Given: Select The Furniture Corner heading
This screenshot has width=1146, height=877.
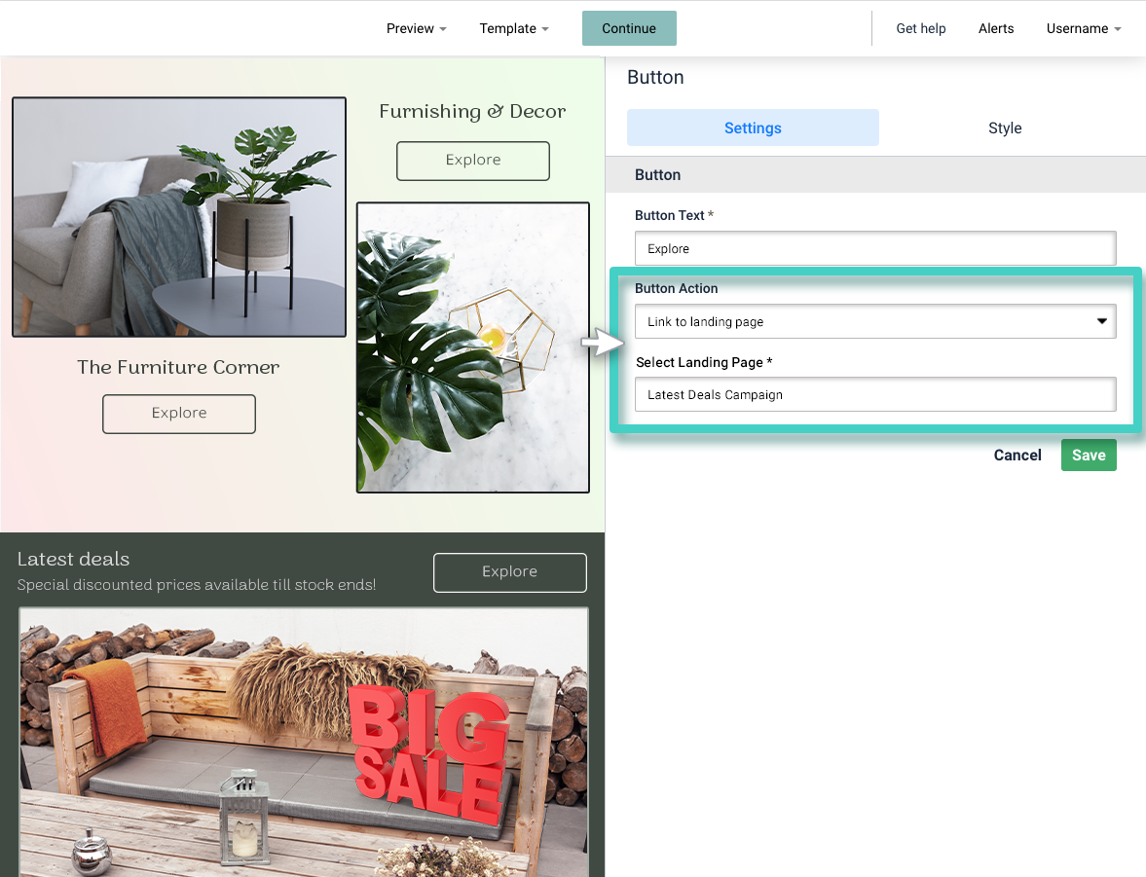Looking at the screenshot, I should (x=178, y=367).
